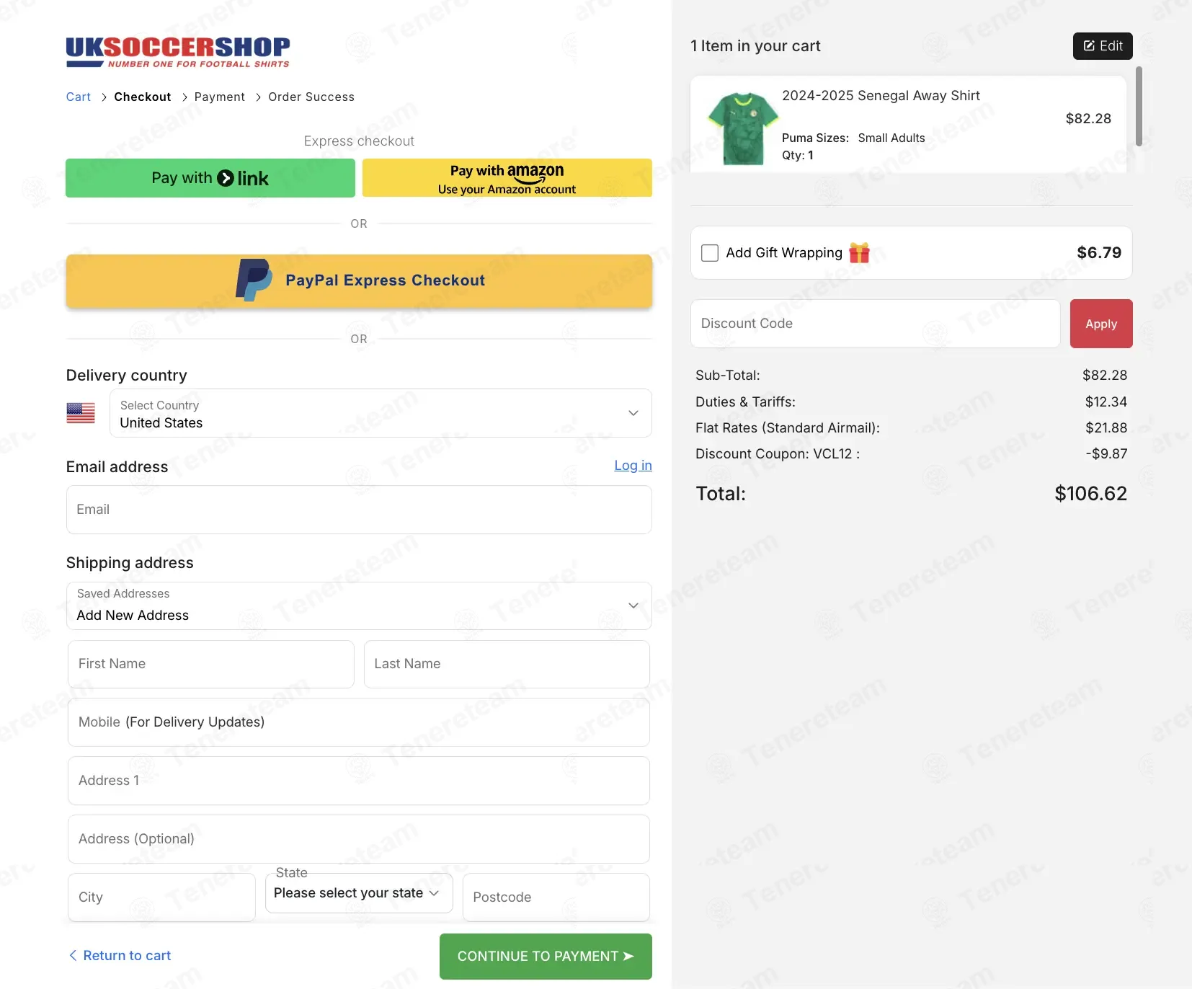Click the Sub-Total label
1192x989 pixels.
[x=727, y=376]
